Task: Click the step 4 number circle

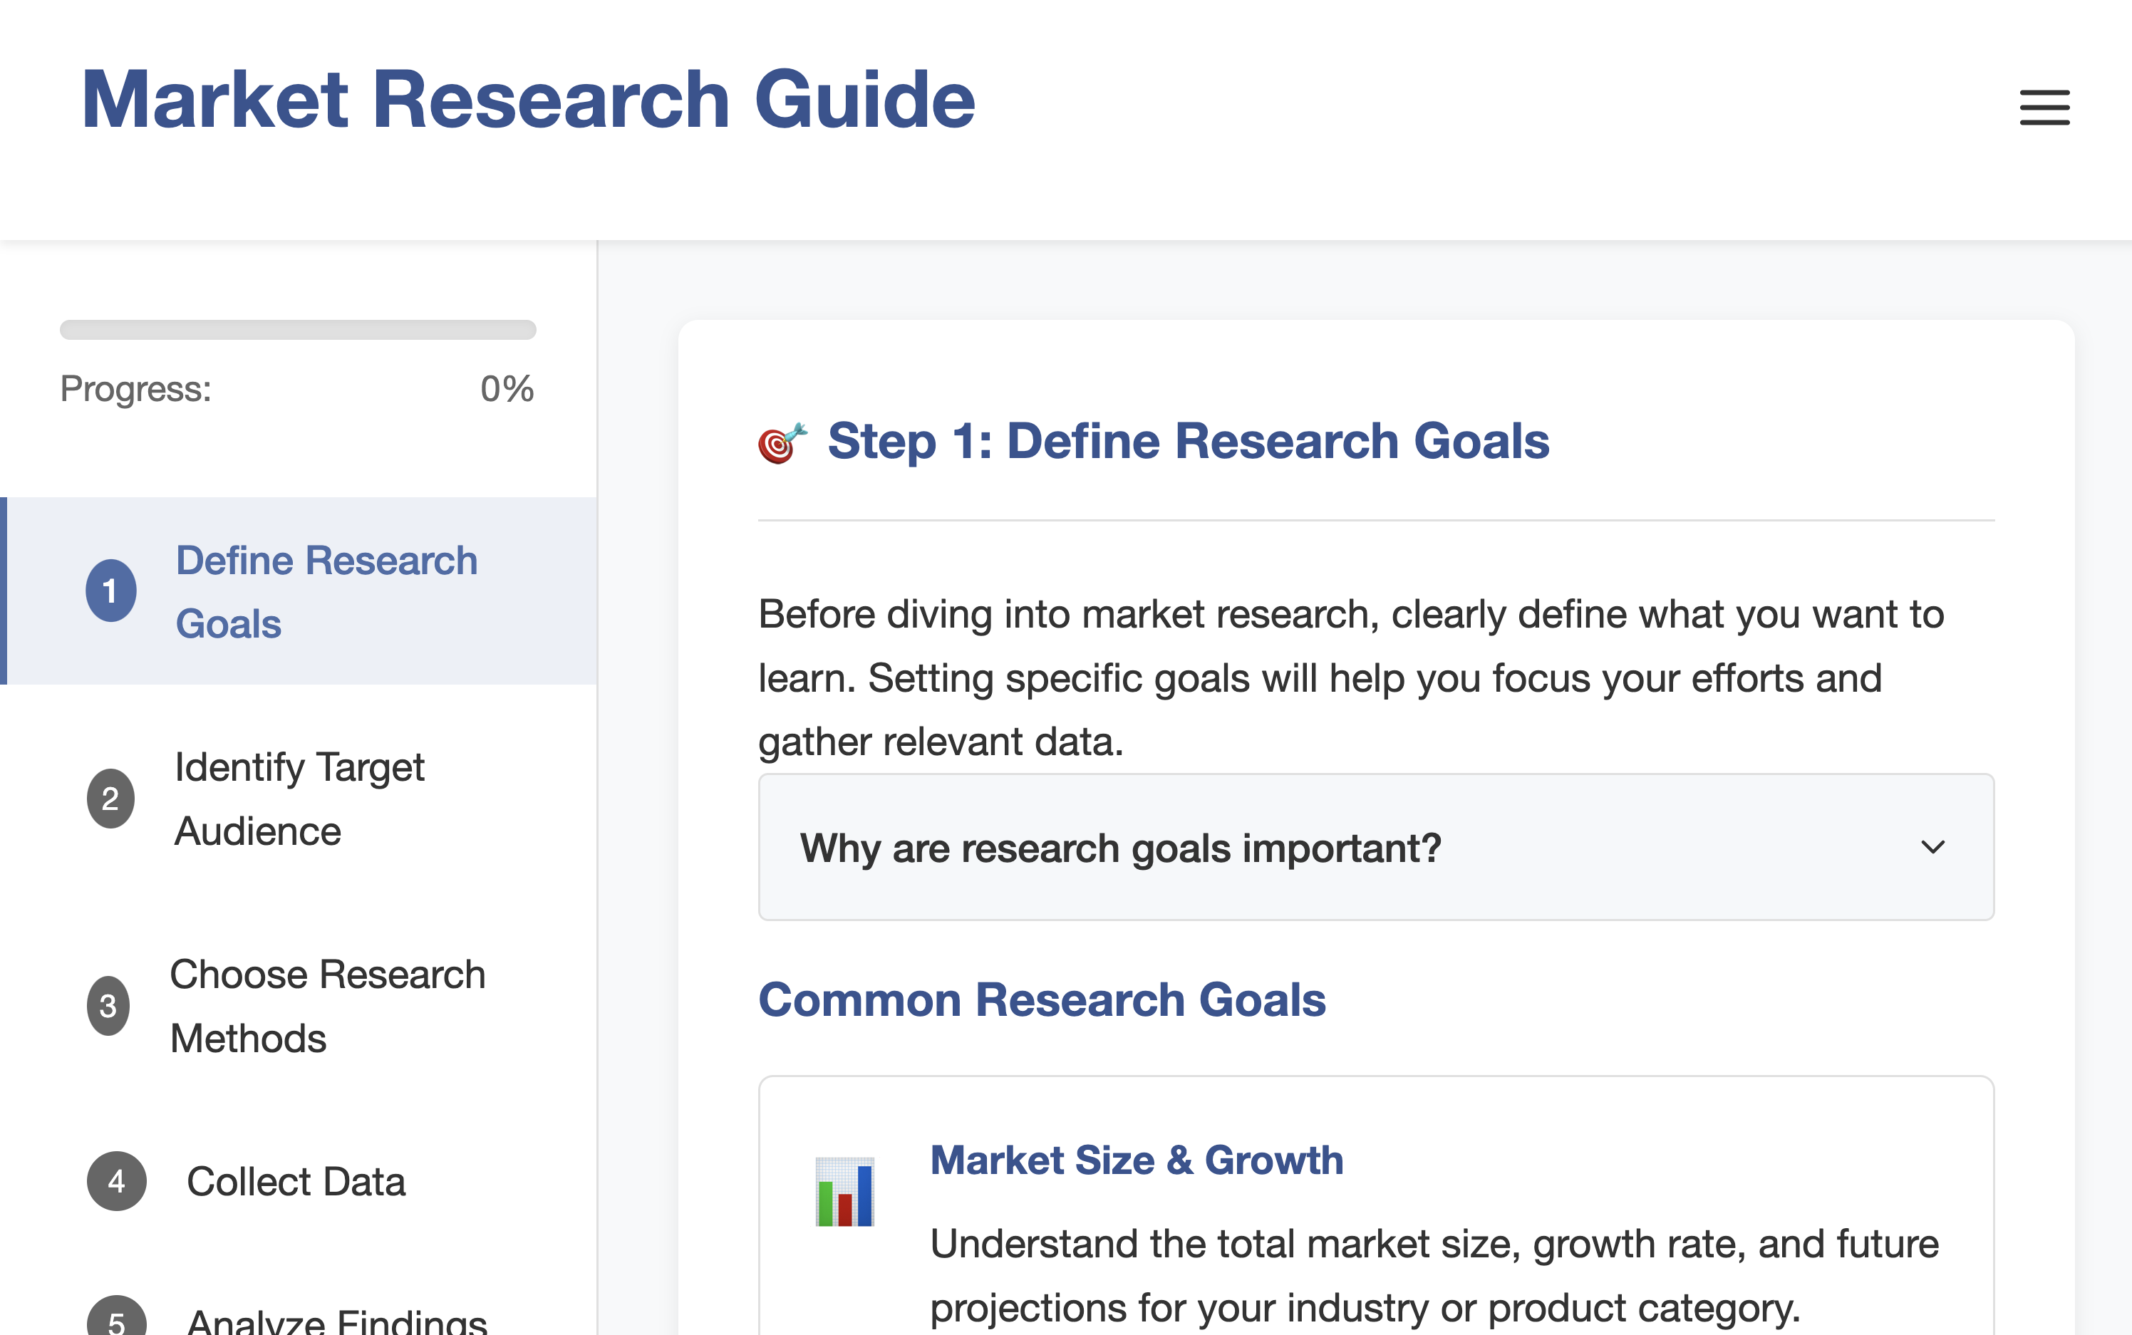Action: tap(117, 1181)
